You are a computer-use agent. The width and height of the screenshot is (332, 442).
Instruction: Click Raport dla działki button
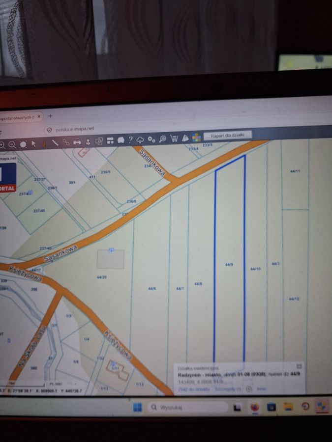tap(227, 136)
